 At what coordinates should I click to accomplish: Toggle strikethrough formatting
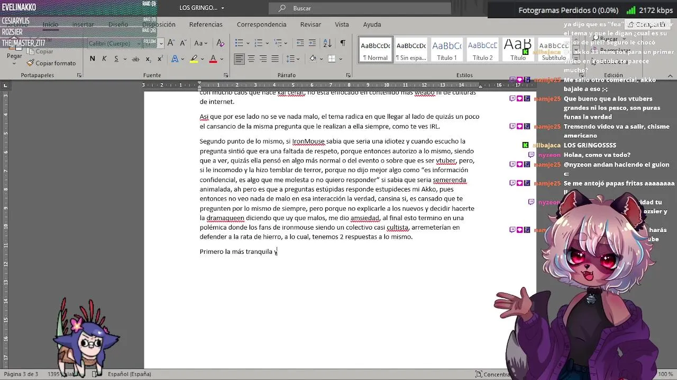(x=135, y=59)
